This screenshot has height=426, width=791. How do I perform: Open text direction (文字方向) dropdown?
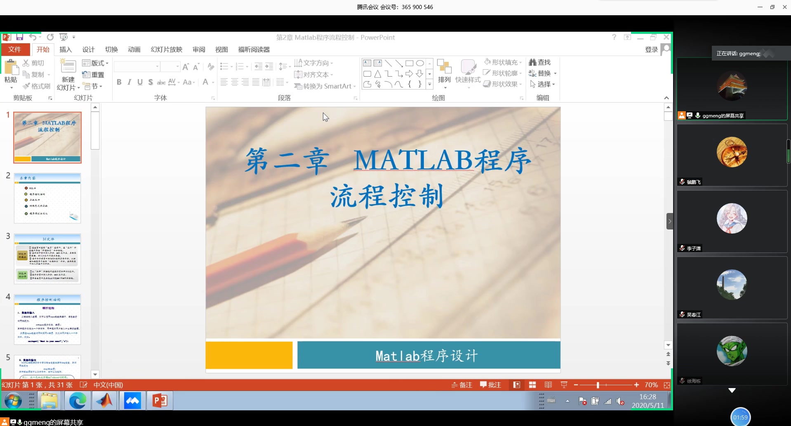click(313, 63)
